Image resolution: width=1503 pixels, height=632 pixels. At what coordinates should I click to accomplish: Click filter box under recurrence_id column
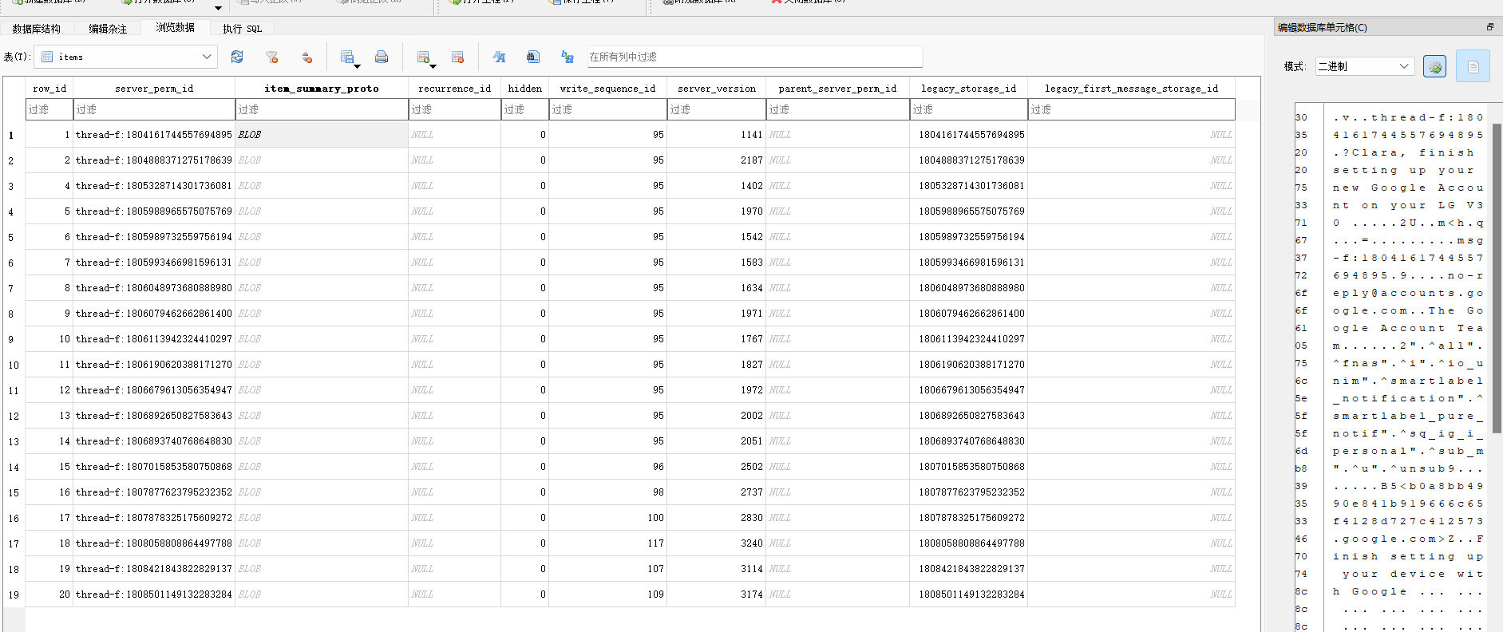pyautogui.click(x=455, y=109)
